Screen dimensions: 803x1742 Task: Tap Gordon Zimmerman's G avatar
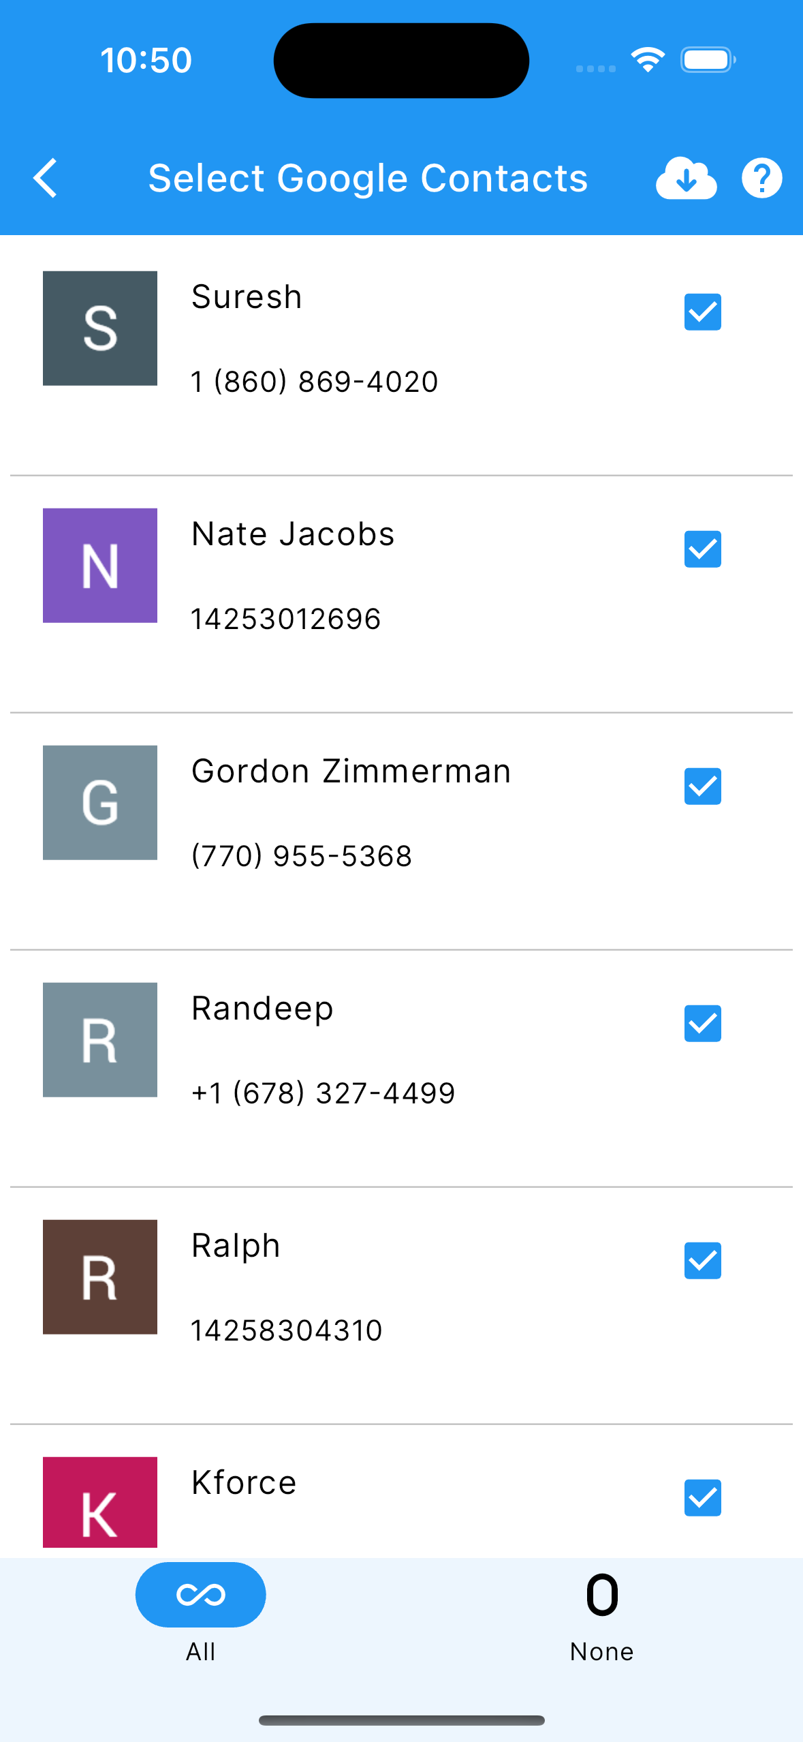[x=100, y=803]
